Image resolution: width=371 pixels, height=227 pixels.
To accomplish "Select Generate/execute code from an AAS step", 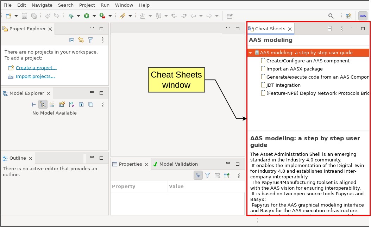I will click(317, 77).
